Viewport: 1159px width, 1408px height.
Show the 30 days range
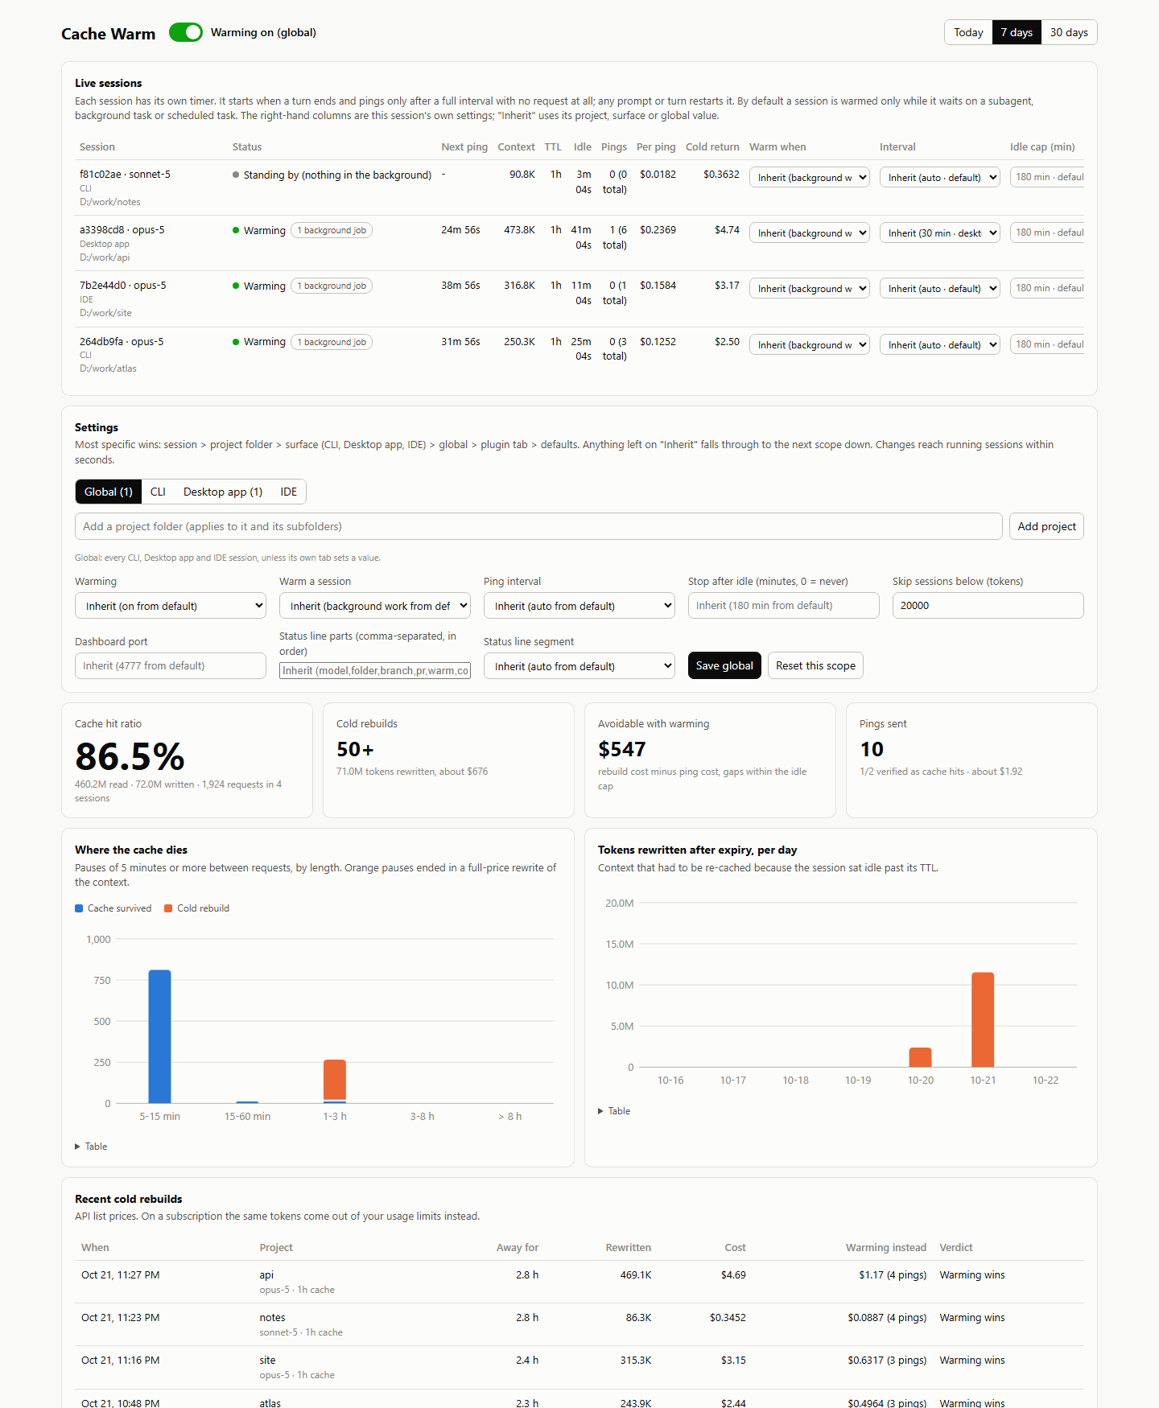point(1069,32)
